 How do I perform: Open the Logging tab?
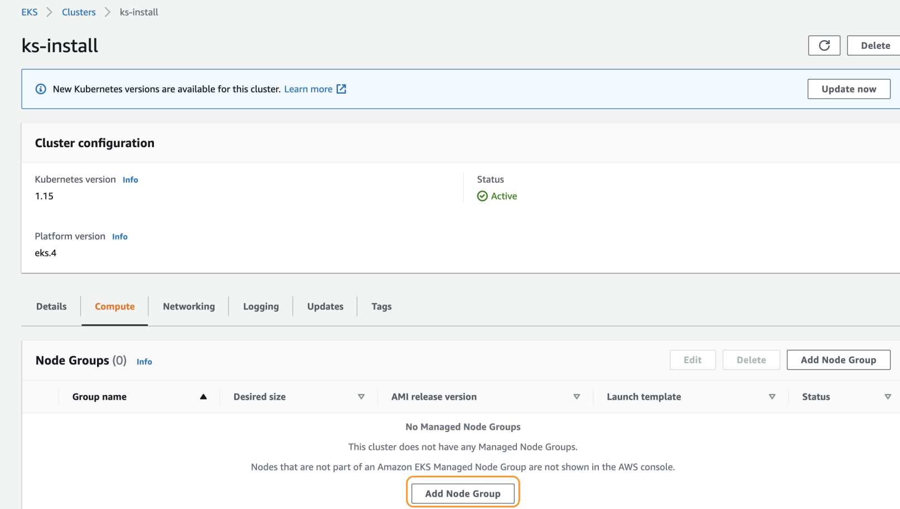coord(260,307)
